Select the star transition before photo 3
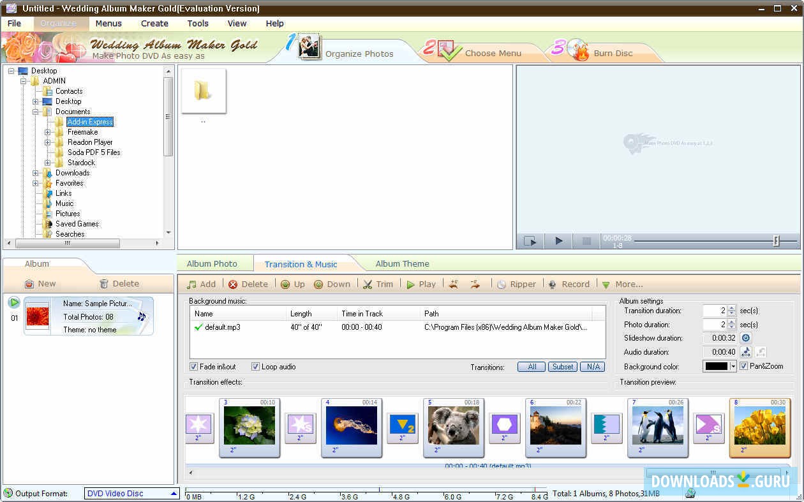 click(x=199, y=428)
